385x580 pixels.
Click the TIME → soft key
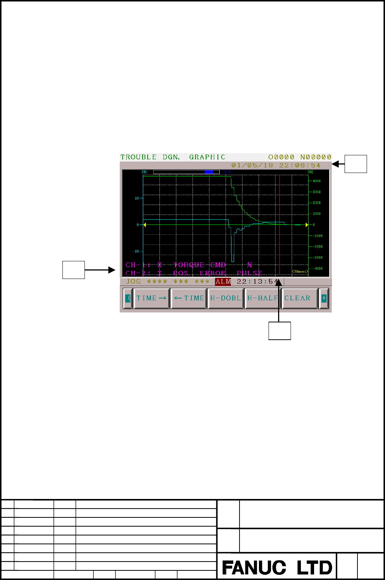(x=151, y=298)
